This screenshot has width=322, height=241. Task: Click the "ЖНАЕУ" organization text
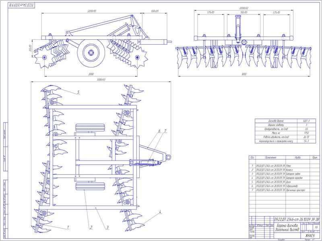click(310, 235)
